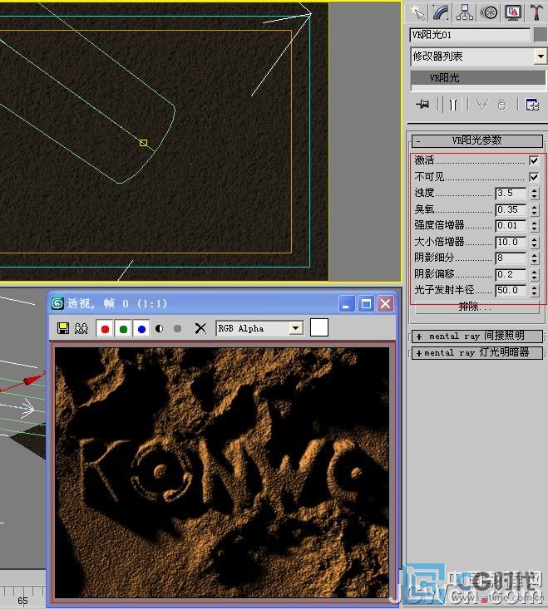
Task: Click Remove Modifier trash icon
Action: [x=502, y=105]
